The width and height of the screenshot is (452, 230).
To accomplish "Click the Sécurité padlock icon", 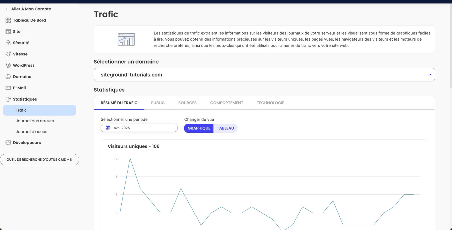I will (8, 43).
